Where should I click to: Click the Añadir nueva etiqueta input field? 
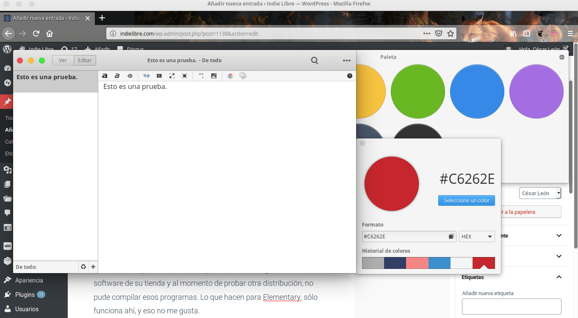(512, 307)
